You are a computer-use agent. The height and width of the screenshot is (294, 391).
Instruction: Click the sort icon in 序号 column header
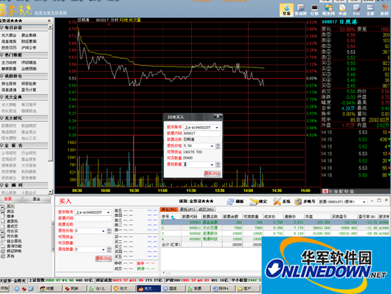click(x=172, y=217)
